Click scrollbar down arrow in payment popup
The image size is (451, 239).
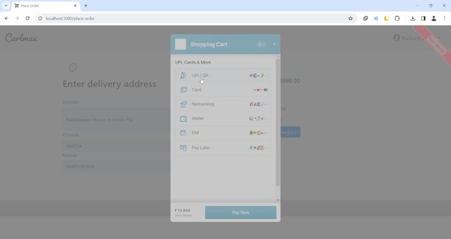pyautogui.click(x=278, y=200)
